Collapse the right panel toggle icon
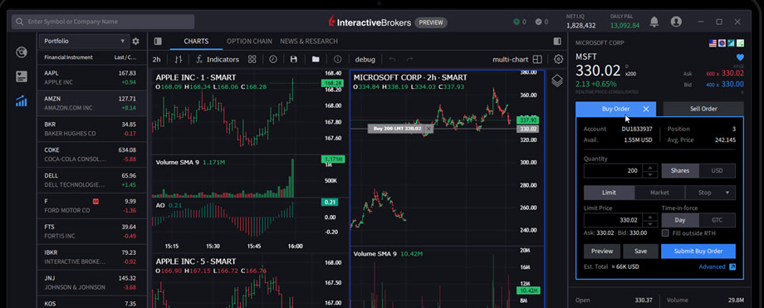Image resolution: width=764 pixels, height=308 pixels. (x=557, y=42)
